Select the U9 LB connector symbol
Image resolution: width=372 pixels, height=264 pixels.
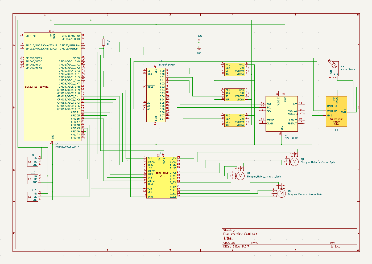pyautogui.click(x=33, y=162)
